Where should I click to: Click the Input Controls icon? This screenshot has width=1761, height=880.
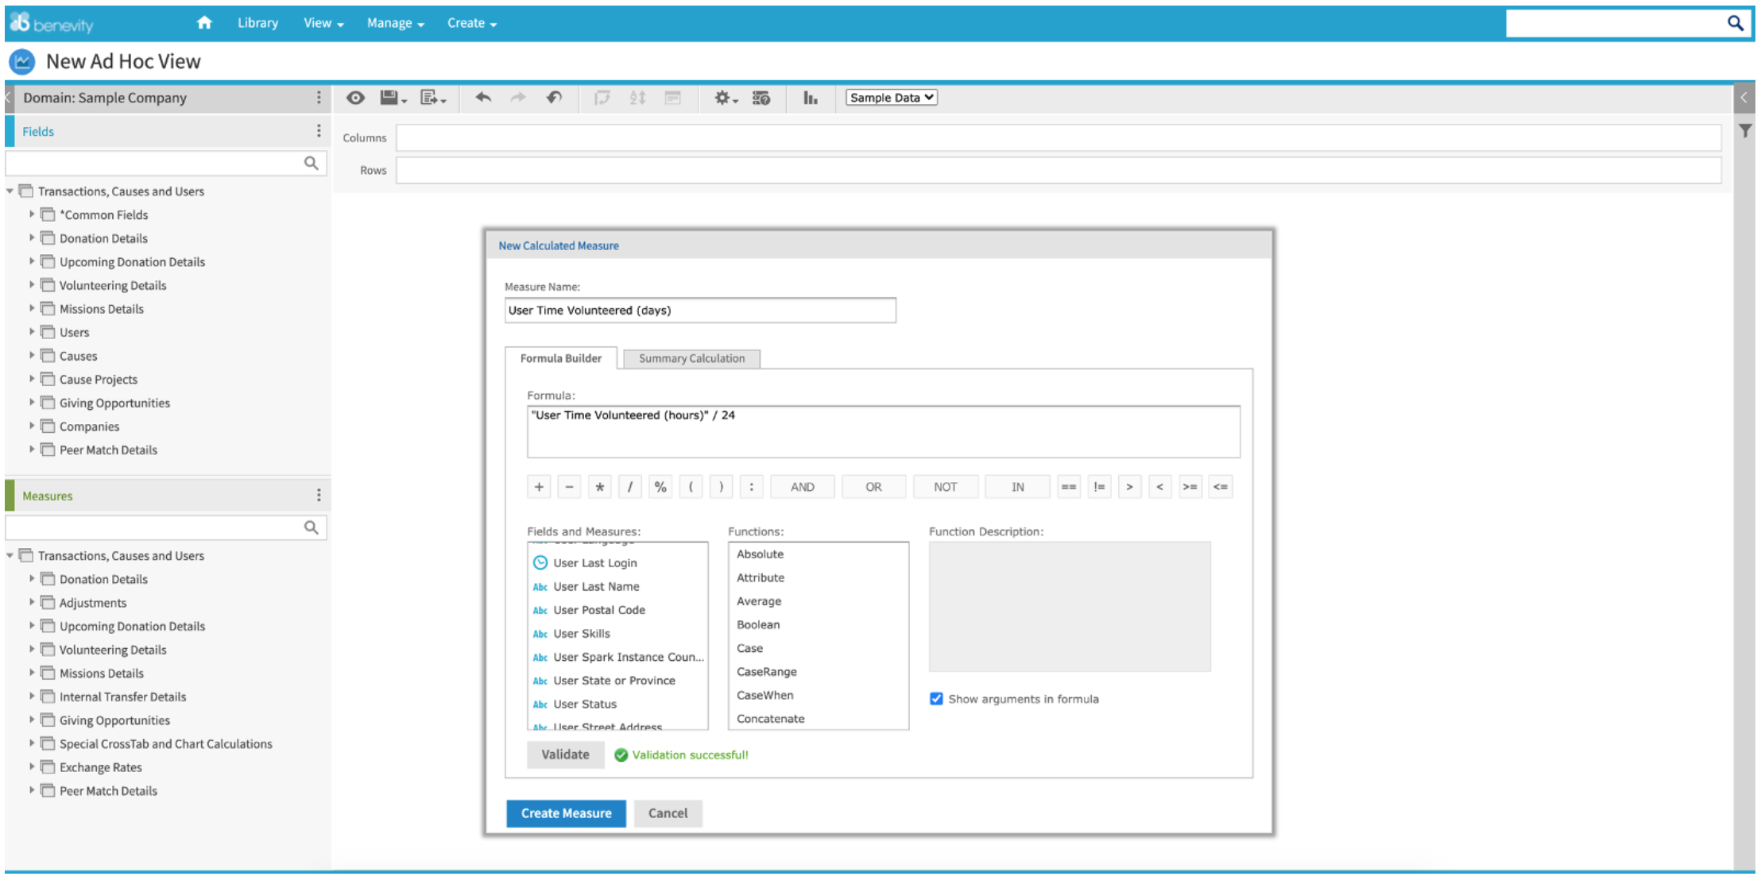coord(673,98)
